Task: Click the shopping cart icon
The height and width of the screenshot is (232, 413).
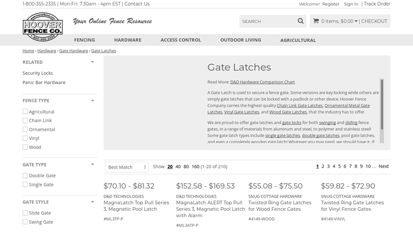Action: point(316,21)
